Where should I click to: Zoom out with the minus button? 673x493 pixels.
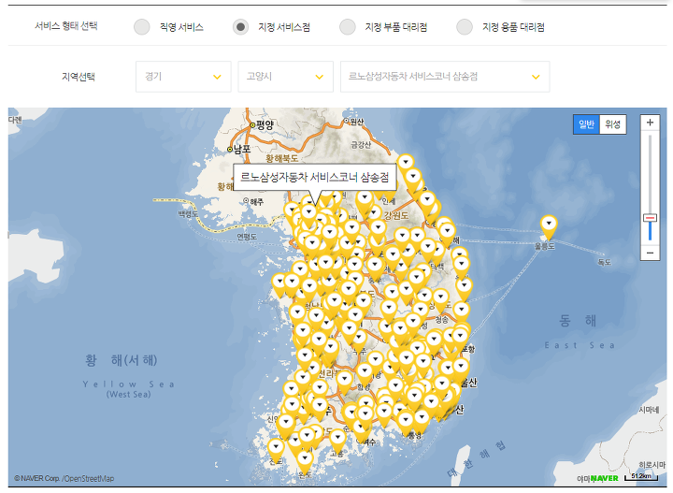click(x=650, y=253)
